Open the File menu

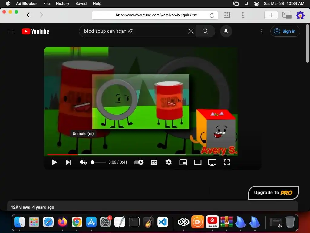click(46, 4)
